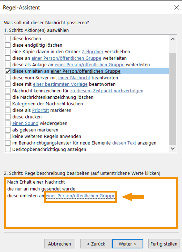This screenshot has width=182, height=252.
Task: Click the 'diesen Text' link
Action: (x=124, y=143)
